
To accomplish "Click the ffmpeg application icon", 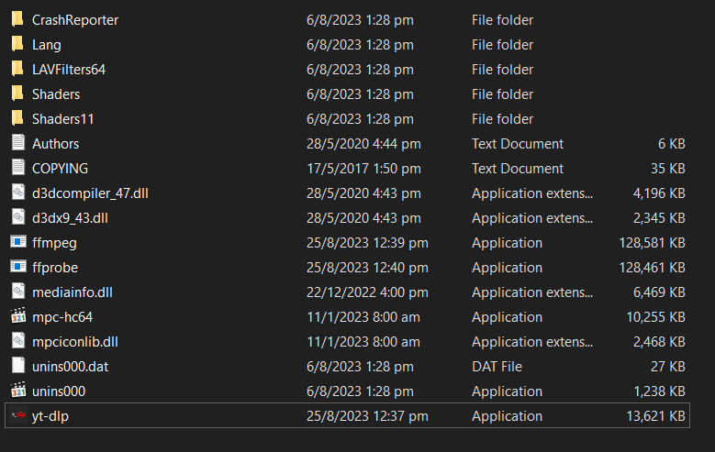I will pos(18,242).
